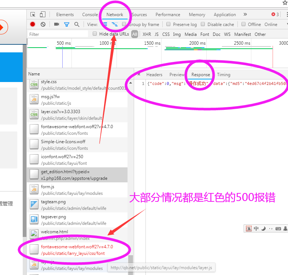
Task: Enable the Preserve log checkbox
Action: tap(169, 25)
